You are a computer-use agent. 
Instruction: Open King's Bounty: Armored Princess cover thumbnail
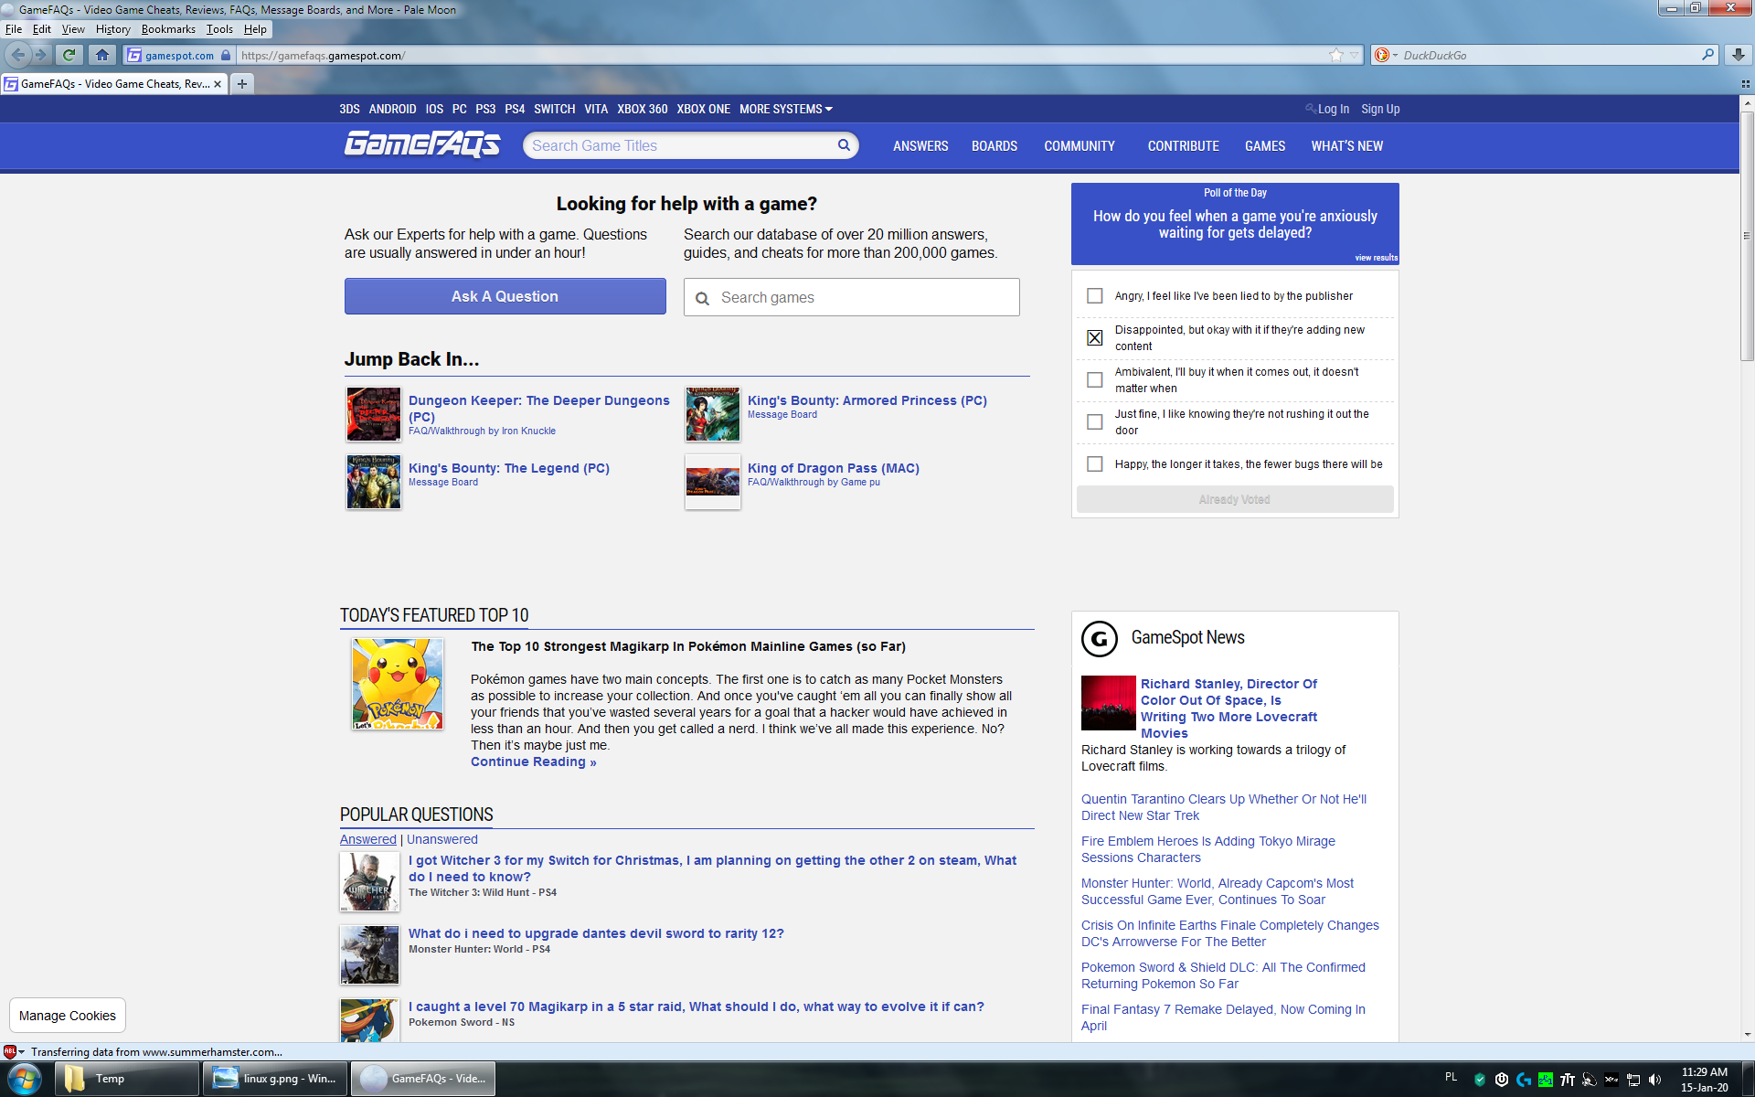712,414
